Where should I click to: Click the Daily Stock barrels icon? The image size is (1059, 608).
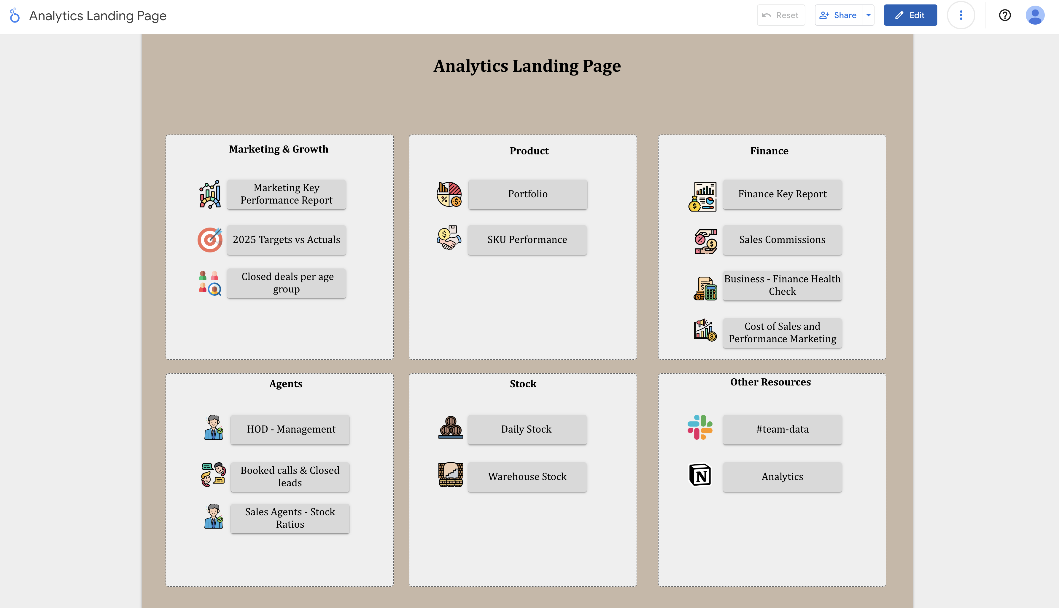click(x=451, y=427)
